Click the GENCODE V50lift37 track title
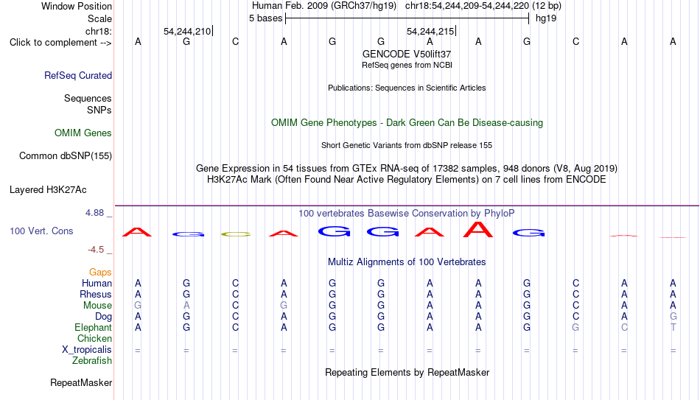The width and height of the screenshot is (700, 400). click(407, 54)
